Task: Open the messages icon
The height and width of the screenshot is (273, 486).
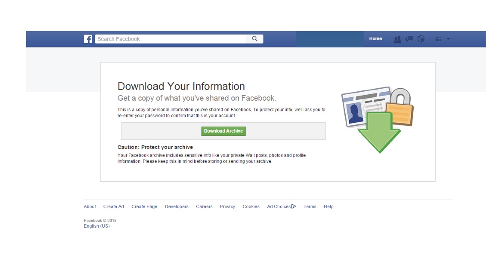Action: 409,39
